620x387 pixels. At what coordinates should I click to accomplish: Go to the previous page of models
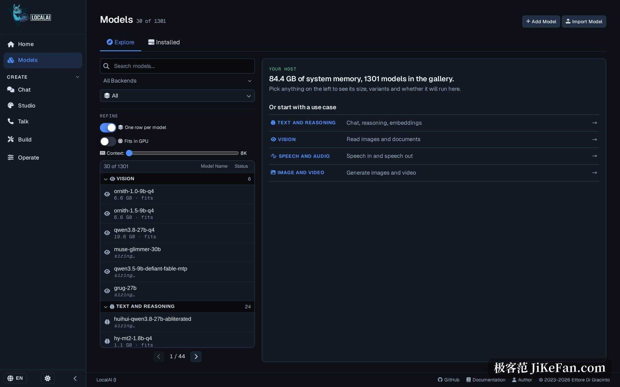tap(159, 357)
